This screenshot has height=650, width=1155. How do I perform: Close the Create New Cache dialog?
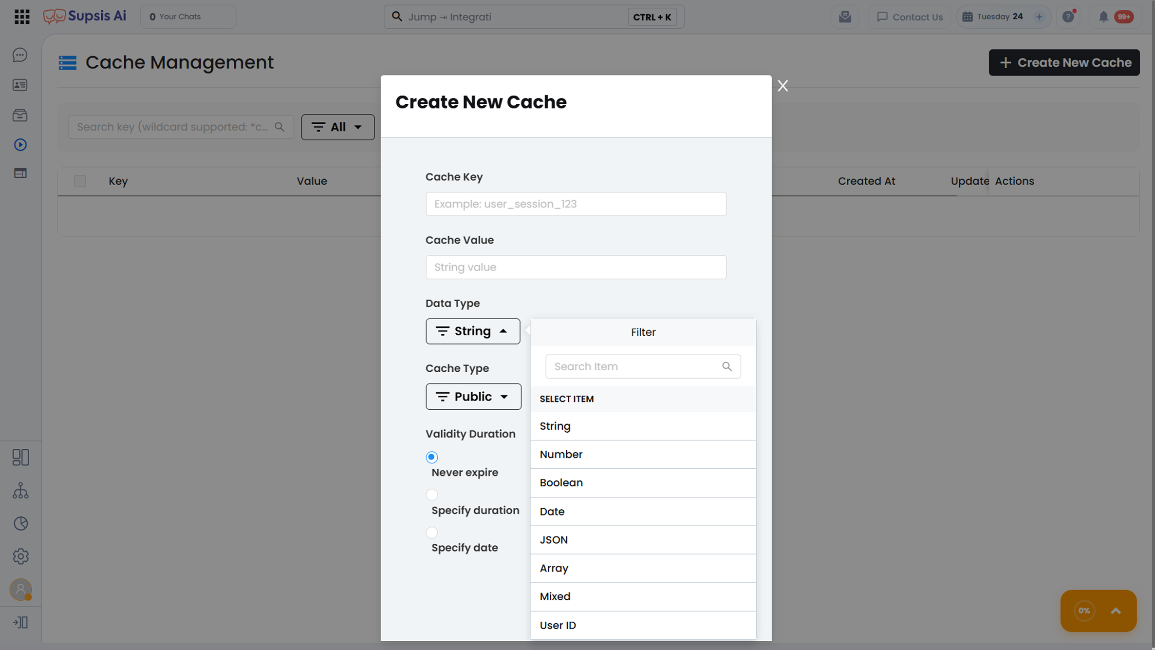[782, 86]
